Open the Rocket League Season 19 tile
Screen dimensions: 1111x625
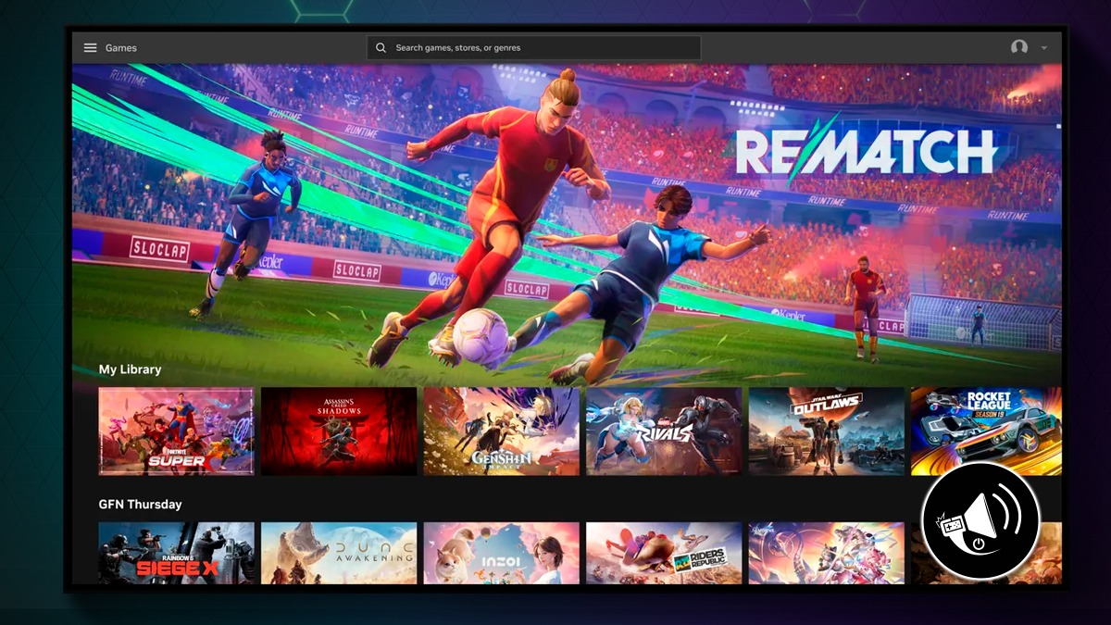[x=987, y=431]
